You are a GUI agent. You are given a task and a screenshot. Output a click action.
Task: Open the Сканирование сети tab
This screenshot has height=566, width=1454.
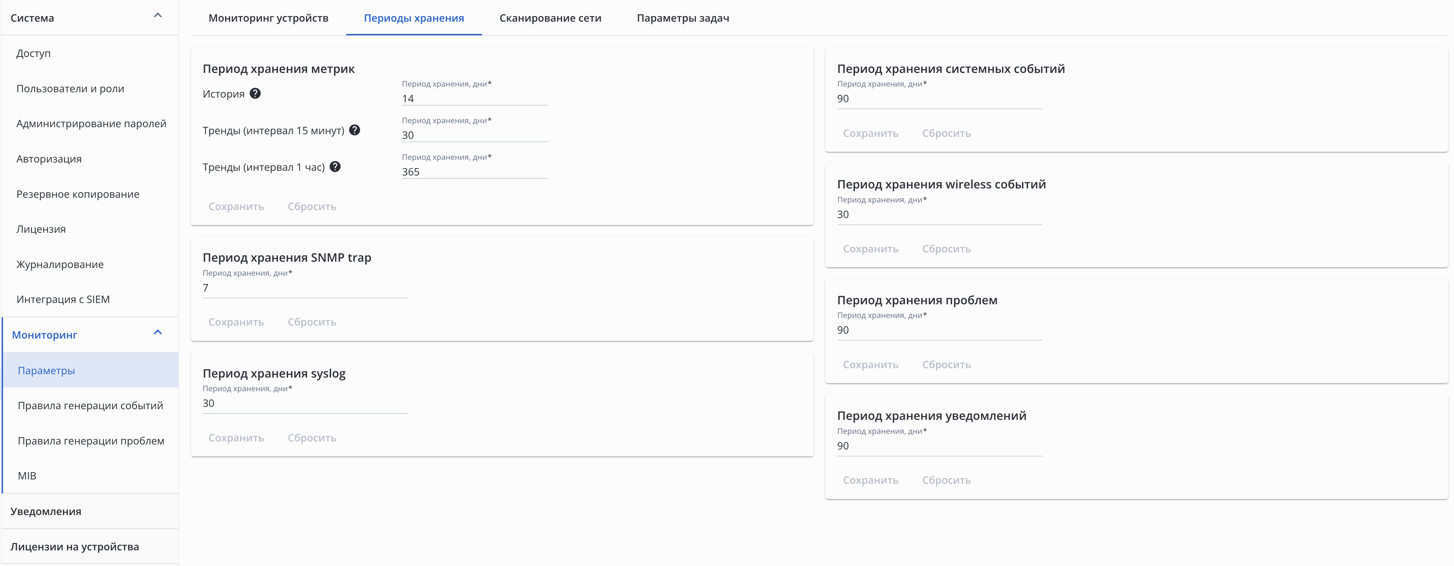550,18
